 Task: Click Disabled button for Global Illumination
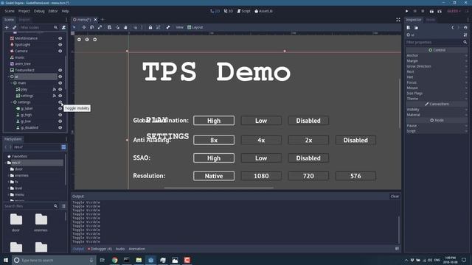point(308,121)
